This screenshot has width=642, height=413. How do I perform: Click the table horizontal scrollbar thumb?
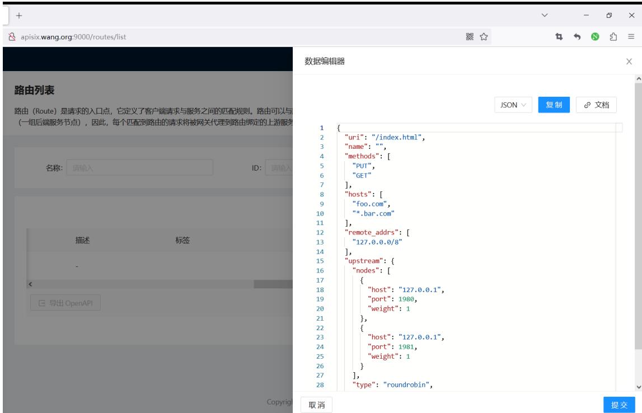[273, 284]
